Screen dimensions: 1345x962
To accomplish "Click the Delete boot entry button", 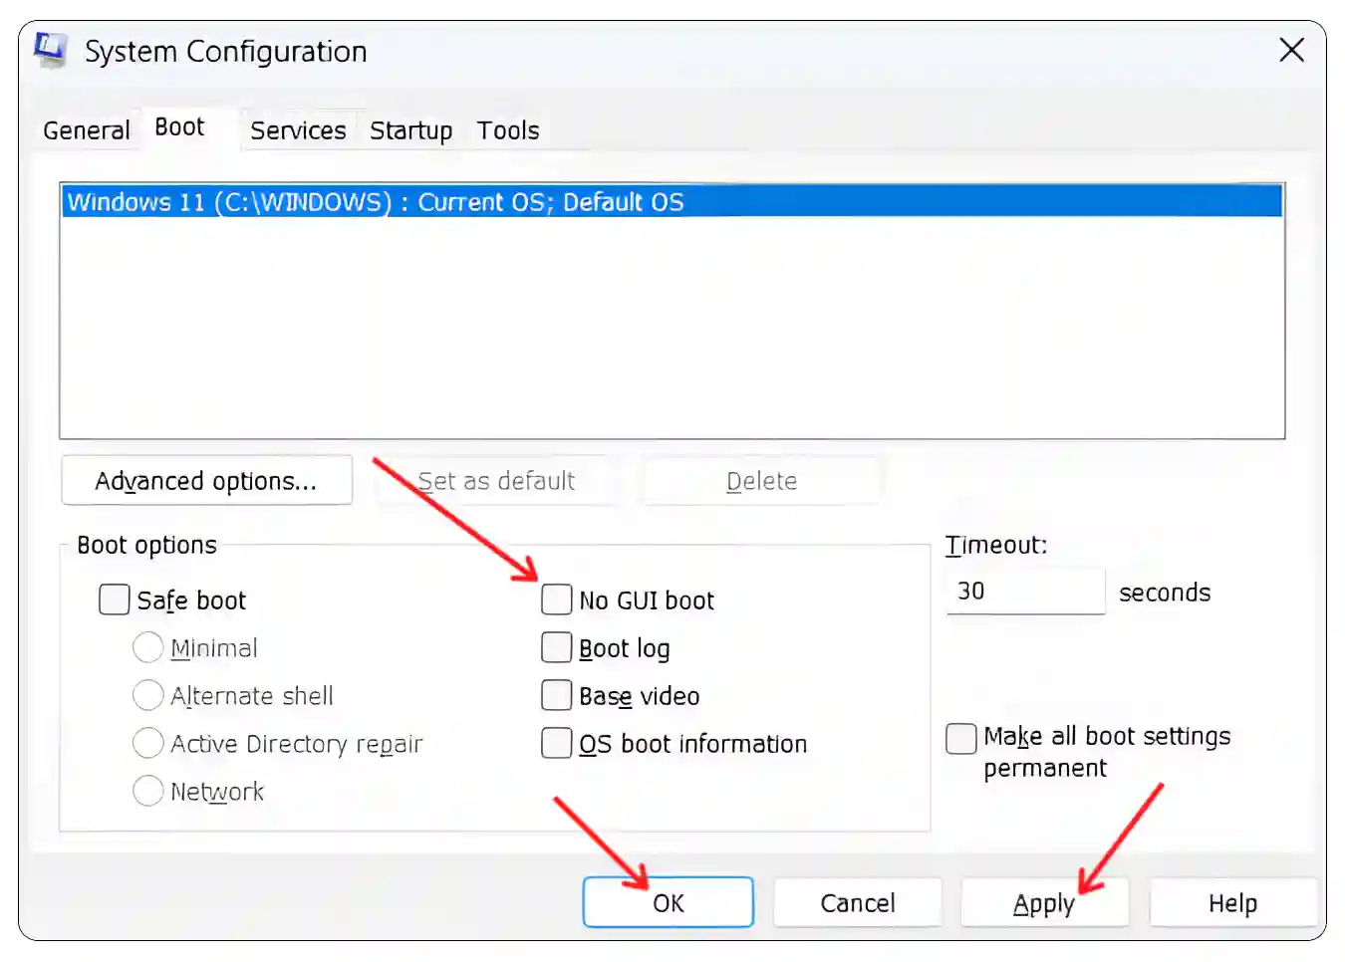I will [761, 481].
